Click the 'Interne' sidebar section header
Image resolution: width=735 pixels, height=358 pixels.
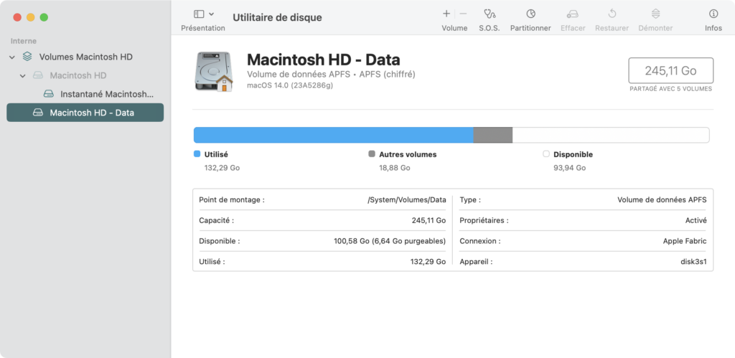[x=24, y=41]
